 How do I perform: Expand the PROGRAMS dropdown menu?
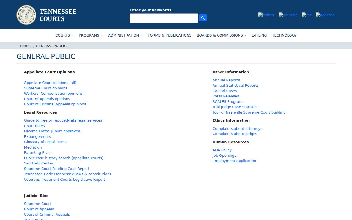[91, 35]
